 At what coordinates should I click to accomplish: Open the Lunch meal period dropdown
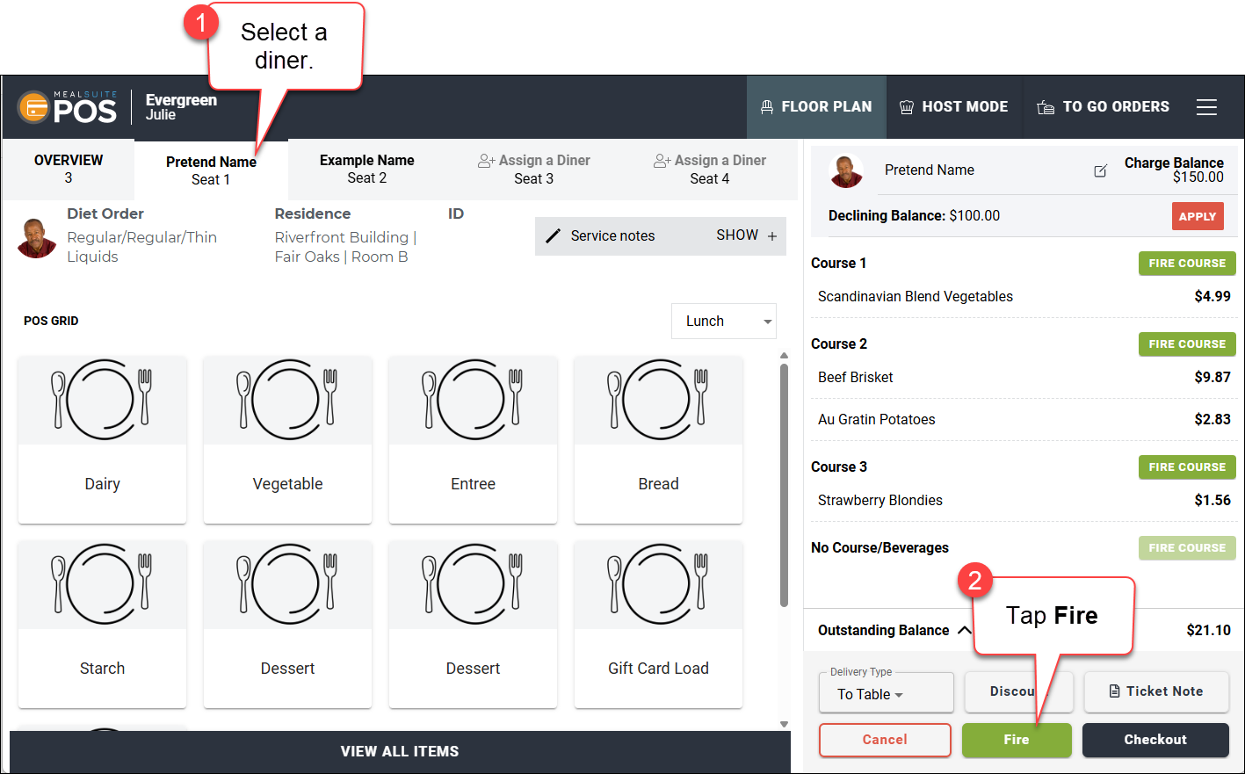tap(724, 321)
